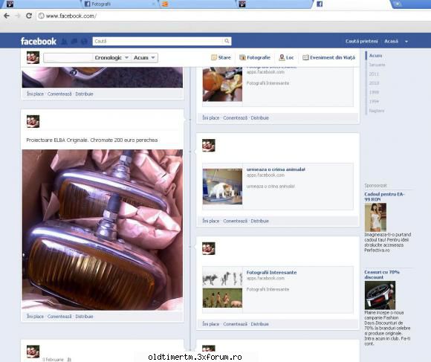Click the browser forward arrow
The width and height of the screenshot is (431, 362).
[18, 16]
